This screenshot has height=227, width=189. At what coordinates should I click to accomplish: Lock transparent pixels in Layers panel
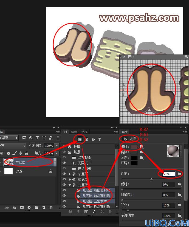[9, 153]
